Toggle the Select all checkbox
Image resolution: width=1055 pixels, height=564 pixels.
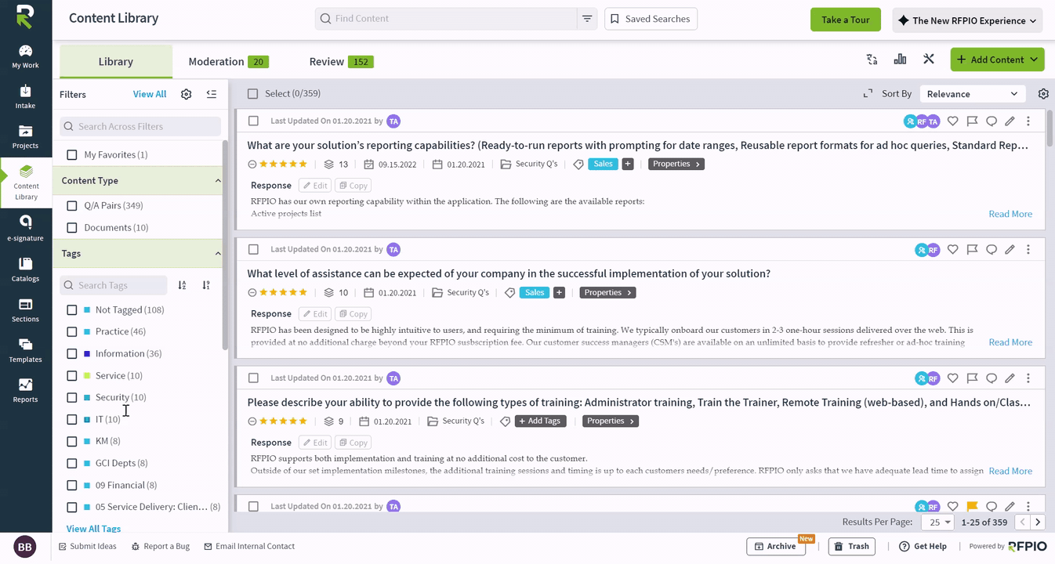pos(252,94)
